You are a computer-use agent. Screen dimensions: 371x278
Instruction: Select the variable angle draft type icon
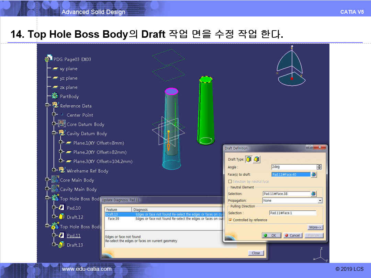click(x=256, y=159)
